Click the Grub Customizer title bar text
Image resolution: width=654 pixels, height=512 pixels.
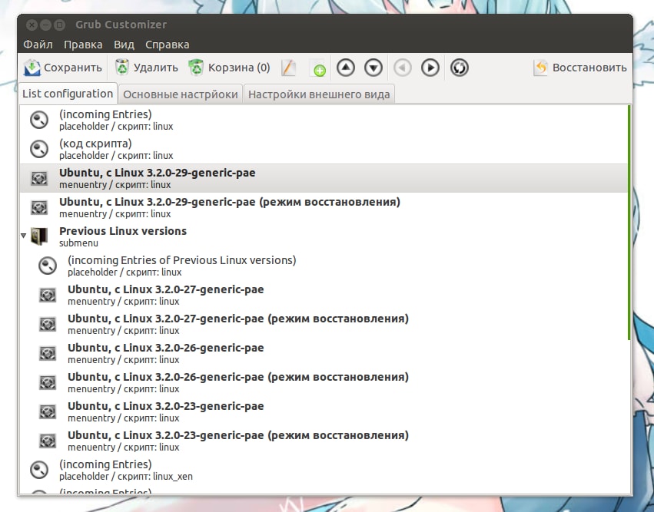click(x=121, y=25)
